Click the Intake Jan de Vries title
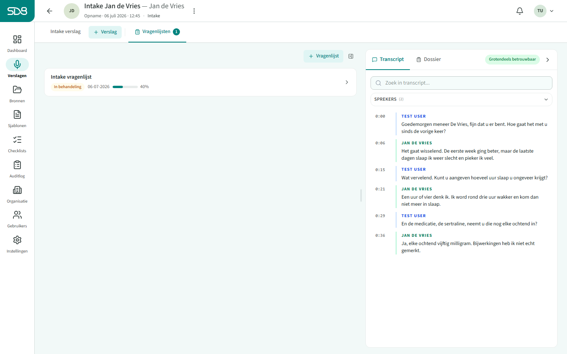This screenshot has width=567, height=354. click(112, 6)
